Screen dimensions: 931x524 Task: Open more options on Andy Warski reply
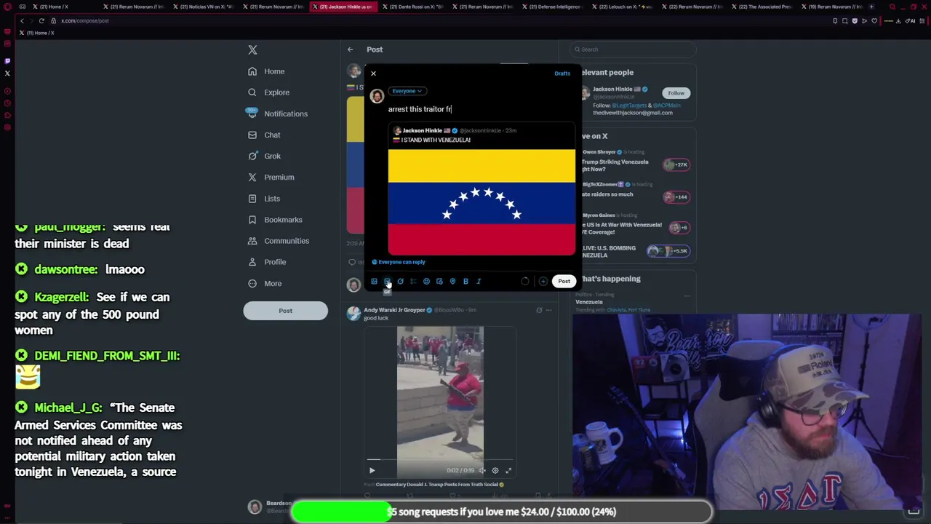coord(548,311)
